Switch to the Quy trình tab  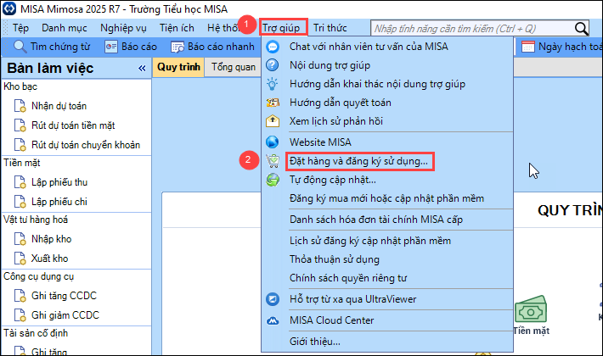[x=178, y=67]
